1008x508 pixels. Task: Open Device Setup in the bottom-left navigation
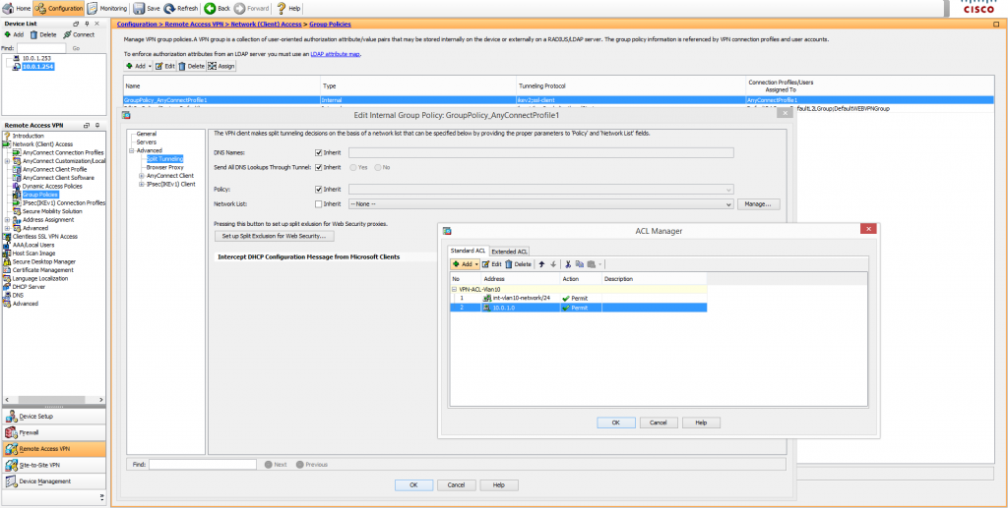(x=54, y=417)
